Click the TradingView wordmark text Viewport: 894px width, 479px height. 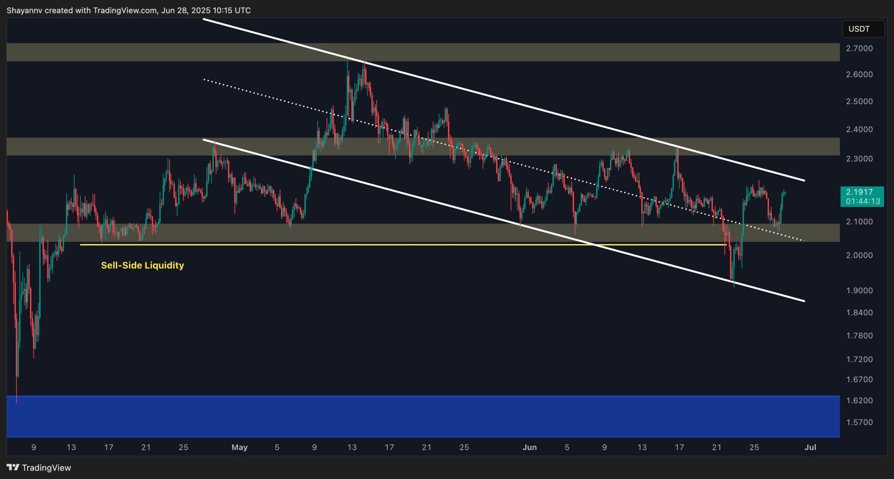(x=46, y=467)
